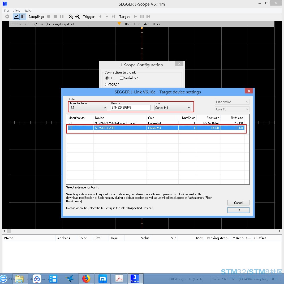Select the TCP/IP connection radio button
The height and width of the screenshot is (284, 284).
point(107,85)
